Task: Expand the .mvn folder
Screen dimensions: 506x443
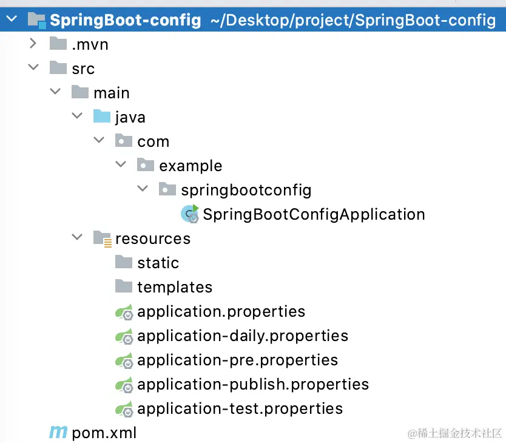Action: tap(33, 44)
